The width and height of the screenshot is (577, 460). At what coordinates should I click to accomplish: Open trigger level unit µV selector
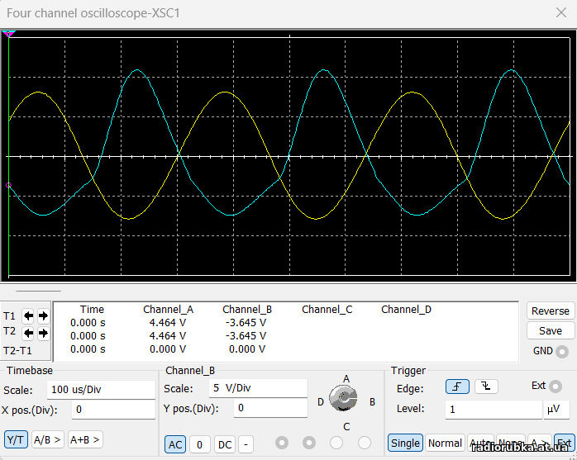[556, 410]
